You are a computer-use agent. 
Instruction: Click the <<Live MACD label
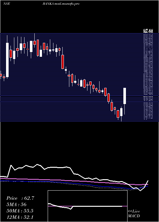tap(134, 214)
